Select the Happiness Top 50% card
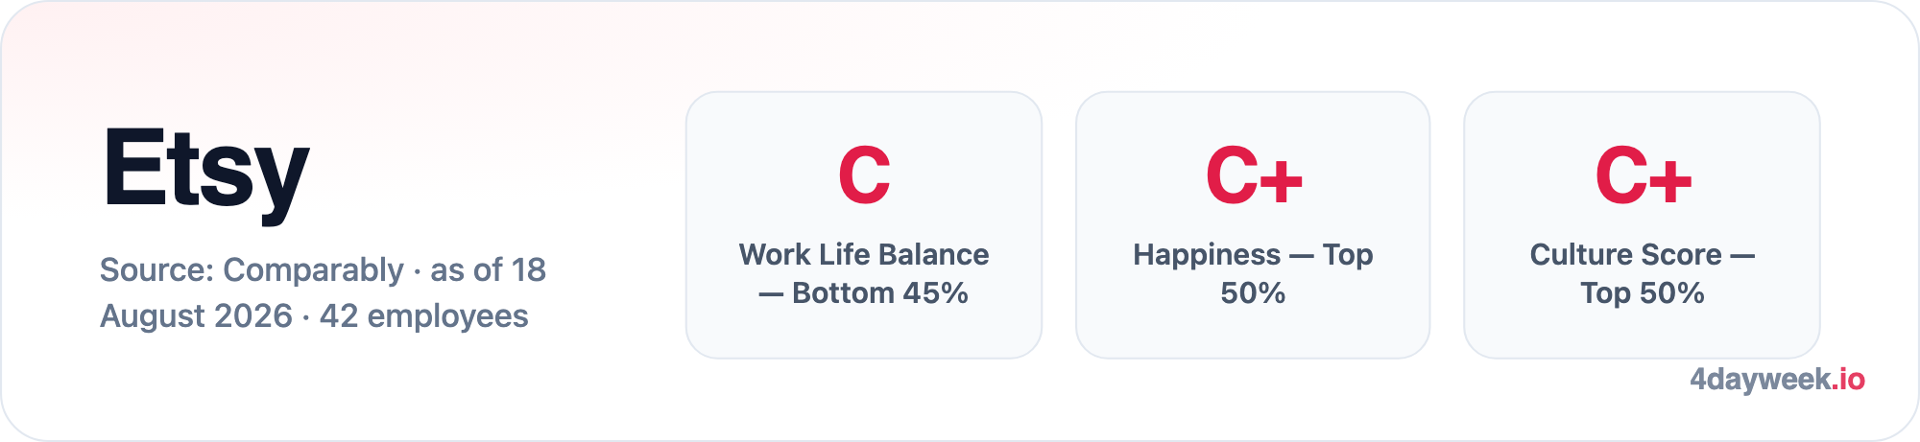1920x442 pixels. pos(1253,225)
